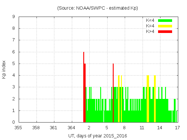The image size is (187, 140).
Task: Click the yellow K=4 legend swatch
Action: point(165,26)
